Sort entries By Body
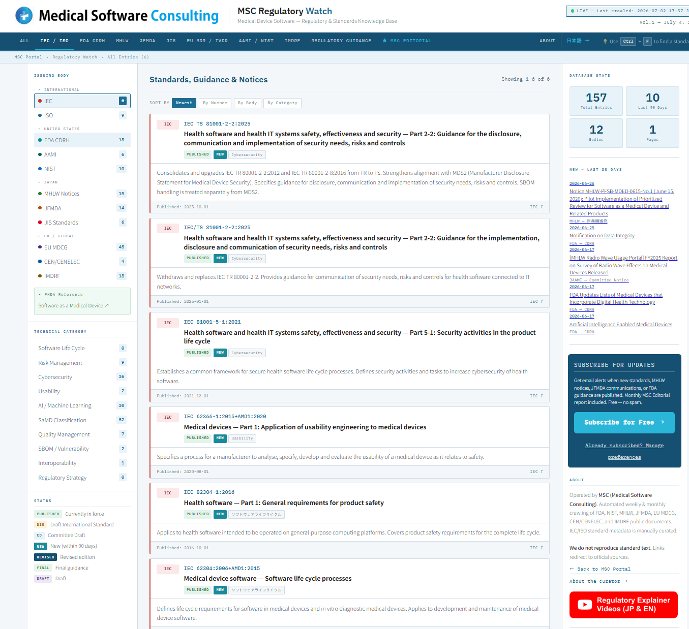 (248, 103)
